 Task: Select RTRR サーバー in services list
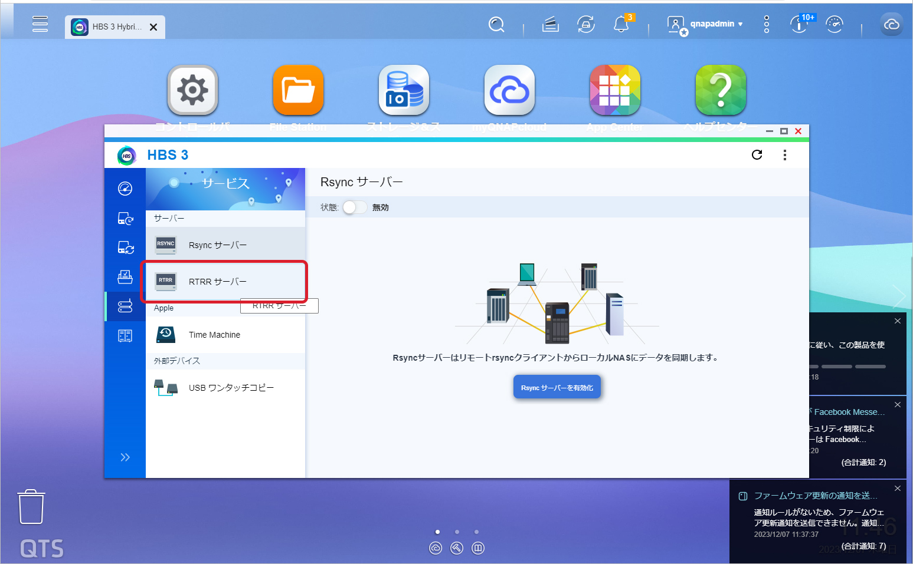coord(225,281)
